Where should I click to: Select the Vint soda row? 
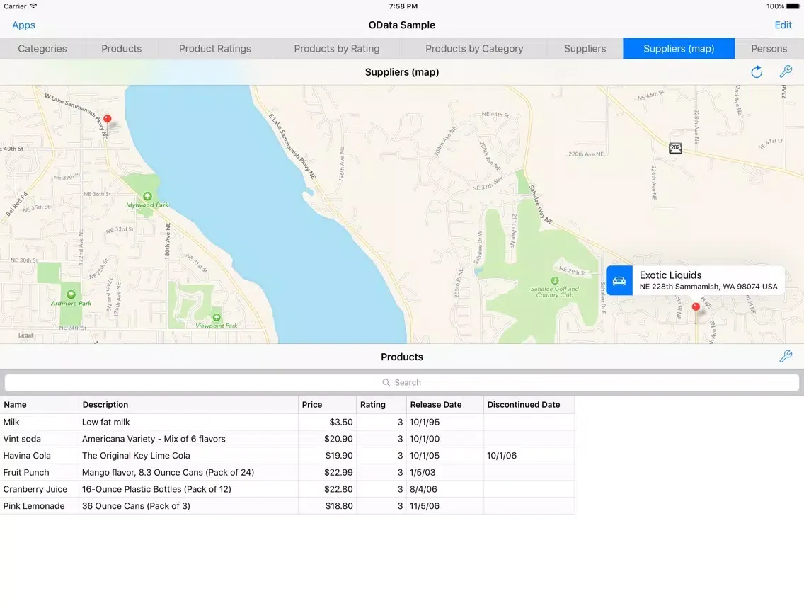click(x=287, y=439)
